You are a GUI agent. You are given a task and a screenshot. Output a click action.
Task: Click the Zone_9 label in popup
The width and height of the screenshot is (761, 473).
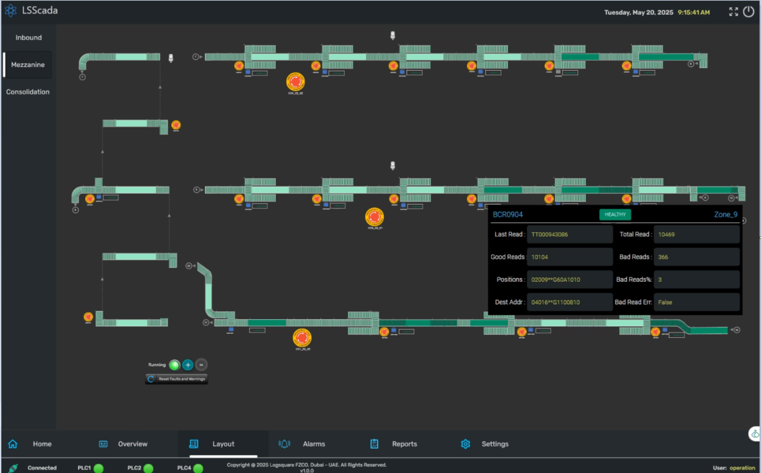pos(726,214)
